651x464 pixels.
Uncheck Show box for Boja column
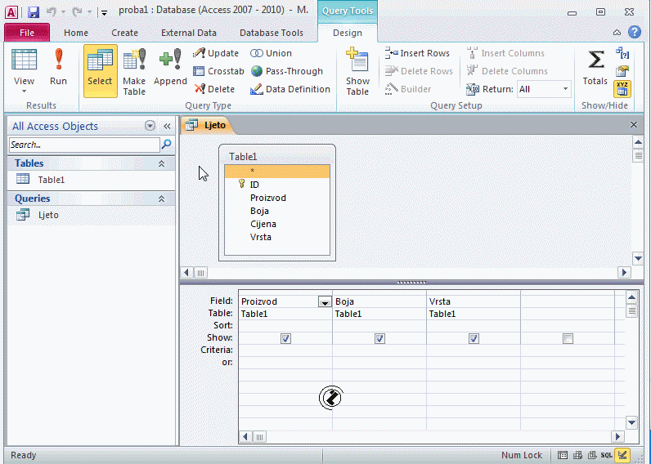379,338
